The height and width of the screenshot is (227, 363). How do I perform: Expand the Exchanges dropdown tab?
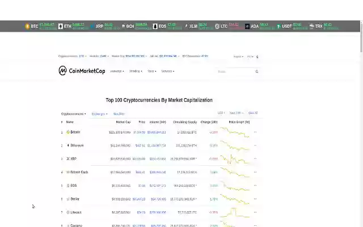[100, 114]
